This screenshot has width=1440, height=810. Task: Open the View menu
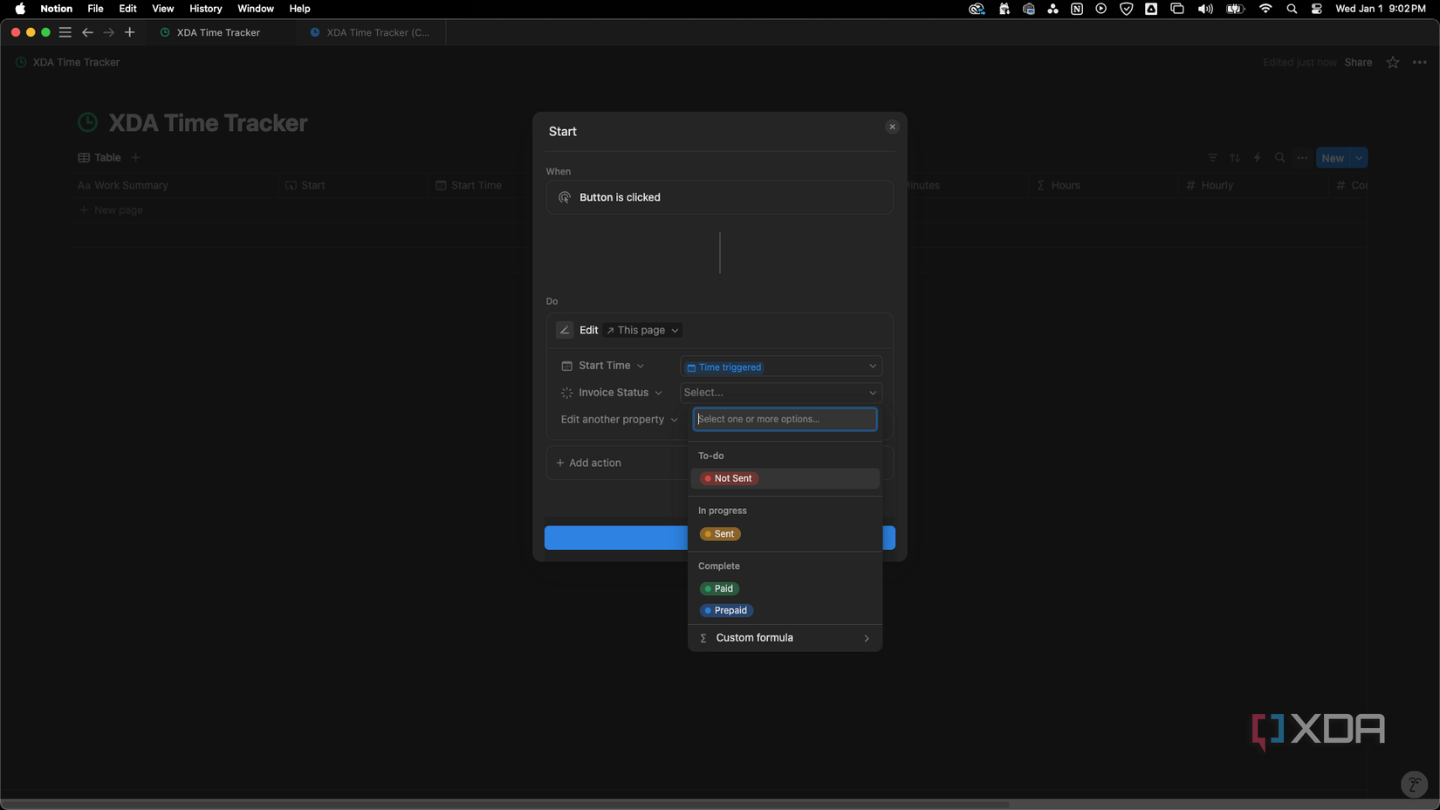[x=163, y=9]
